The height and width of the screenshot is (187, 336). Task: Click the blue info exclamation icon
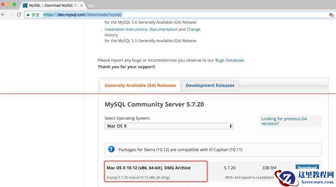111,149
